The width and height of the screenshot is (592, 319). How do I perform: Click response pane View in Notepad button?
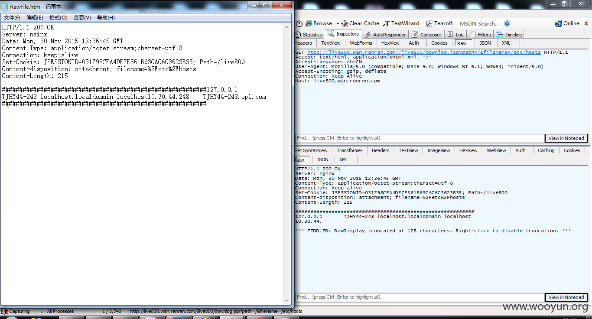coord(566,297)
